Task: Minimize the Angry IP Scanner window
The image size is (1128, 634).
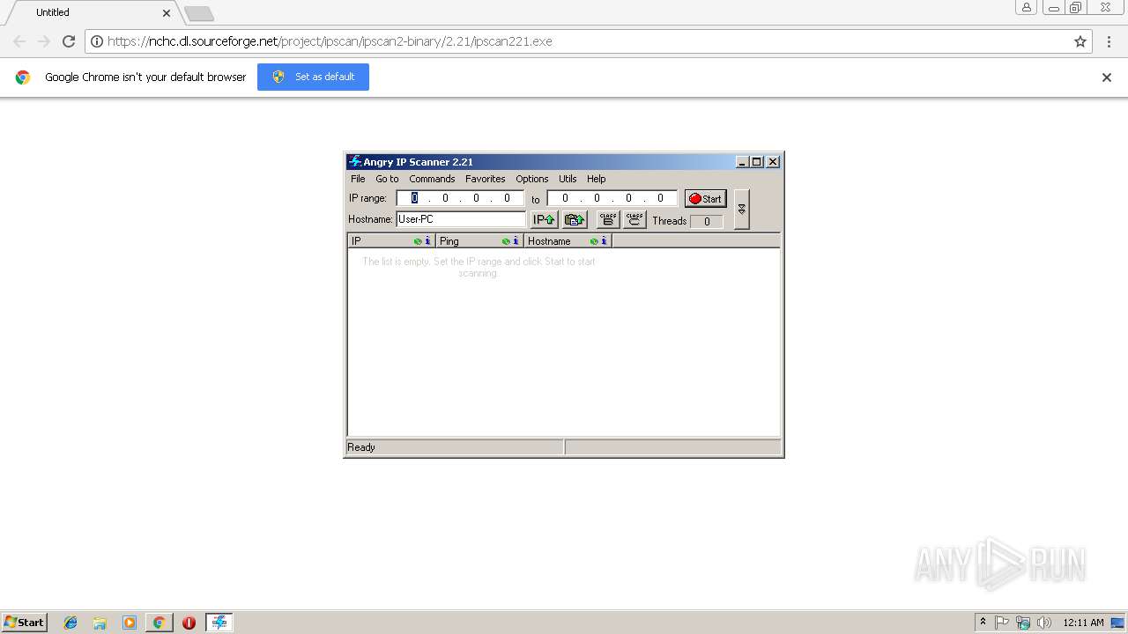Action: [742, 162]
